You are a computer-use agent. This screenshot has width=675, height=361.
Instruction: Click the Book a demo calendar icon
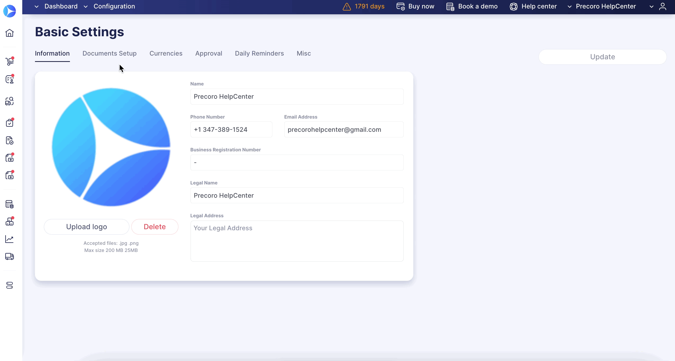450,6
